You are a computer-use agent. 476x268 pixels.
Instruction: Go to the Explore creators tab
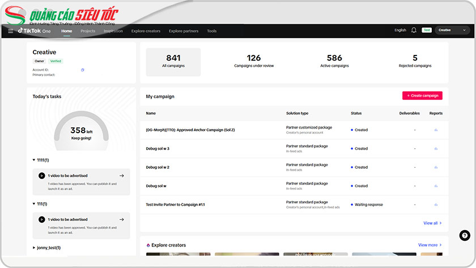(x=146, y=31)
